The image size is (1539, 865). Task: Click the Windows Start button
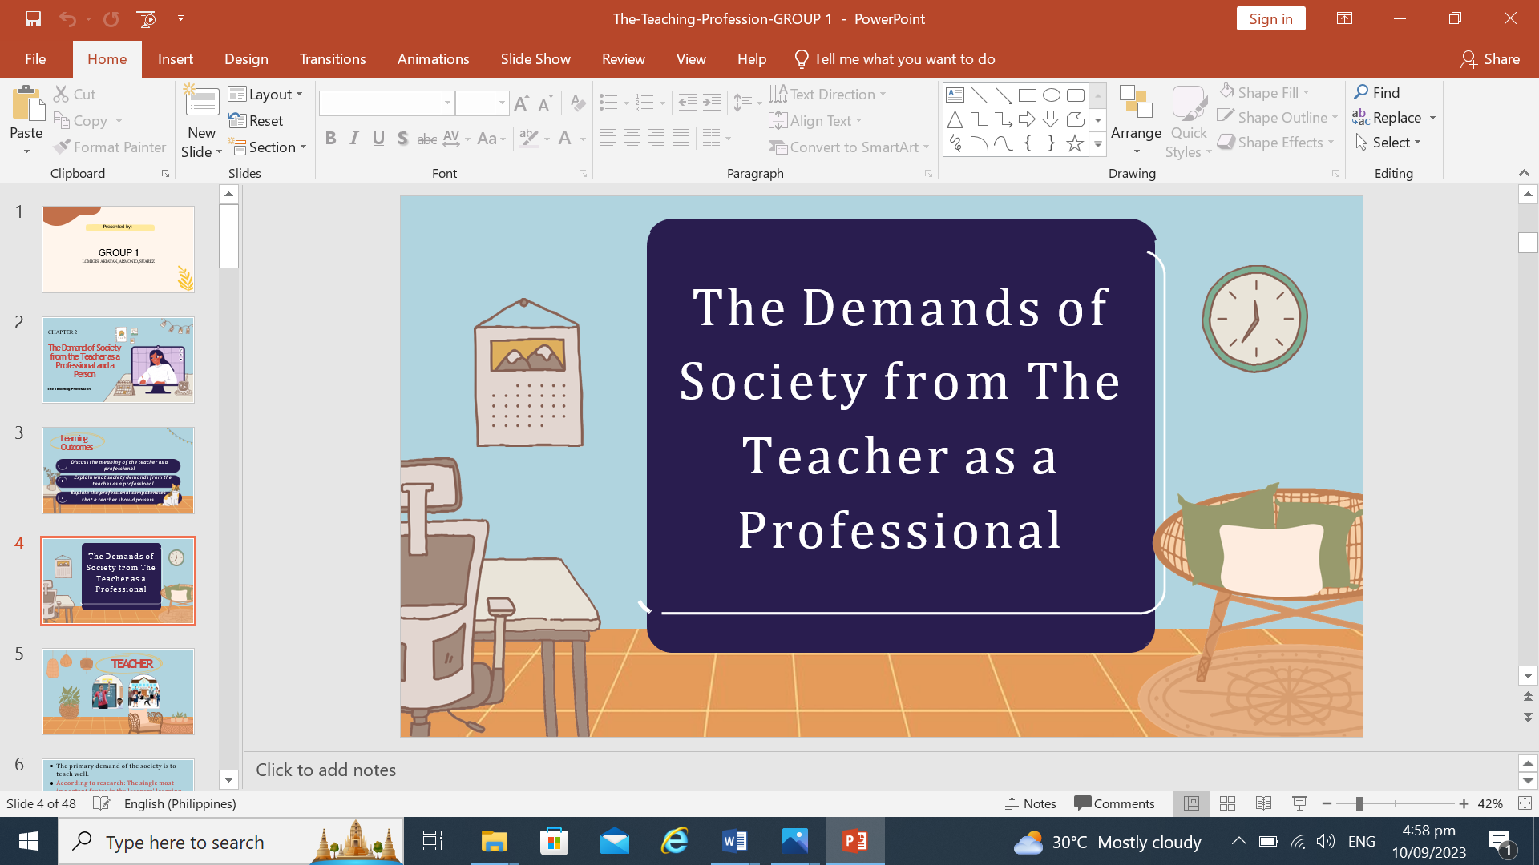coord(29,841)
